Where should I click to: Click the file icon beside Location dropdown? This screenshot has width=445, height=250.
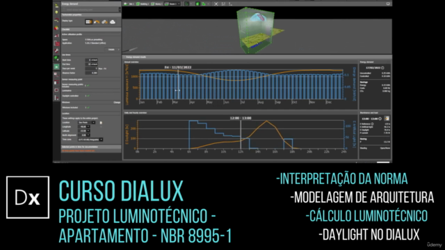pos(101,123)
